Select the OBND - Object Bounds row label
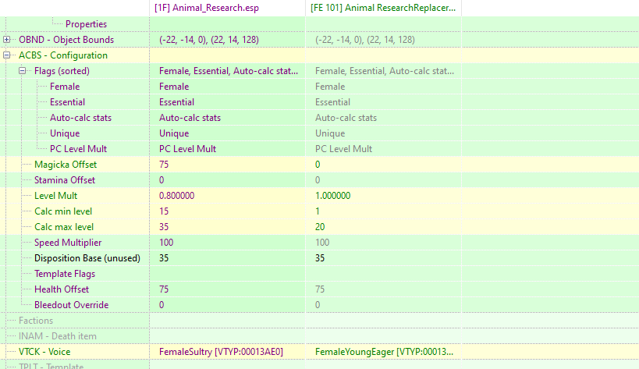This screenshot has height=369, width=639. click(66, 40)
